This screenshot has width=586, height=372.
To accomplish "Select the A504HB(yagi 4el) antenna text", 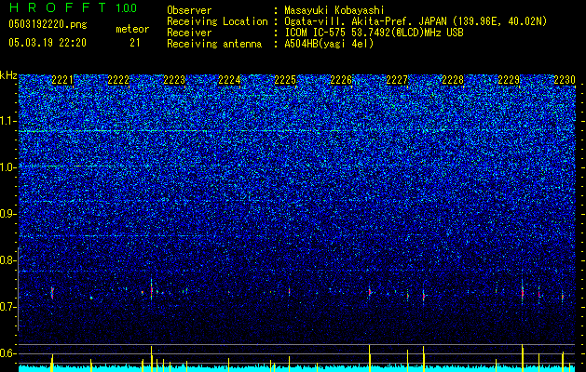I will click(329, 44).
